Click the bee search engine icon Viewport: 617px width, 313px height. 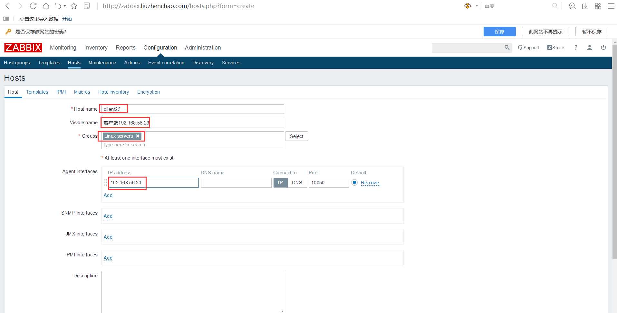pyautogui.click(x=468, y=6)
